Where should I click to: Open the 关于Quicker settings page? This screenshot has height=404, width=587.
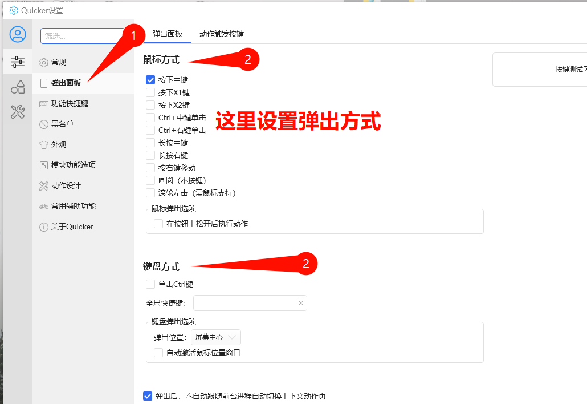click(83, 227)
